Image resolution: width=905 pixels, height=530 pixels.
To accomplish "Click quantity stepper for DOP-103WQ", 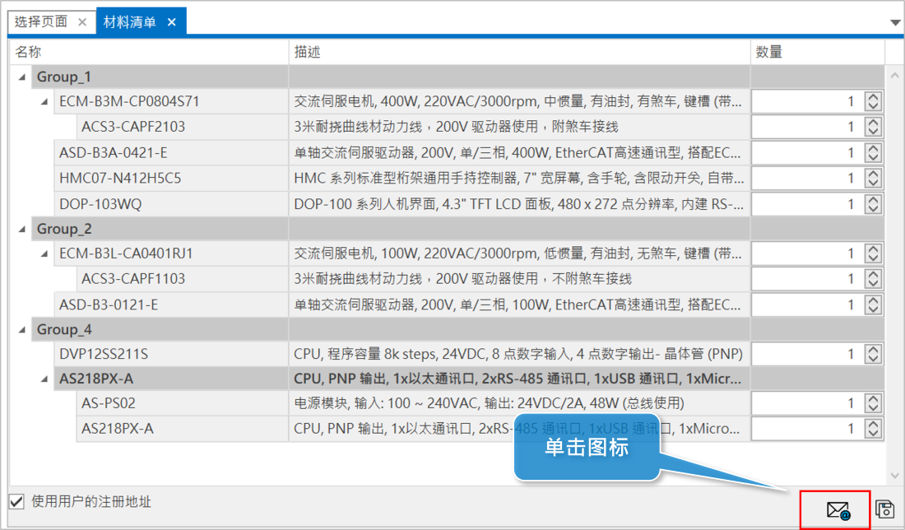I will [x=874, y=203].
